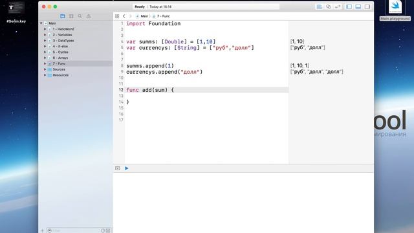Select the Sources folder row
The height and width of the screenshot is (233, 414).
pyautogui.click(x=59, y=69)
